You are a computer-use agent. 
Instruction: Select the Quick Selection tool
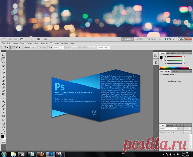click(4, 66)
